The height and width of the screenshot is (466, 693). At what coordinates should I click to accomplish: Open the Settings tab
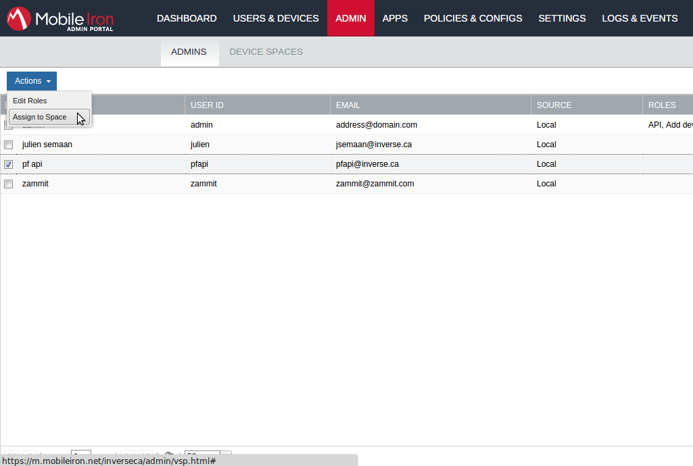[562, 18]
